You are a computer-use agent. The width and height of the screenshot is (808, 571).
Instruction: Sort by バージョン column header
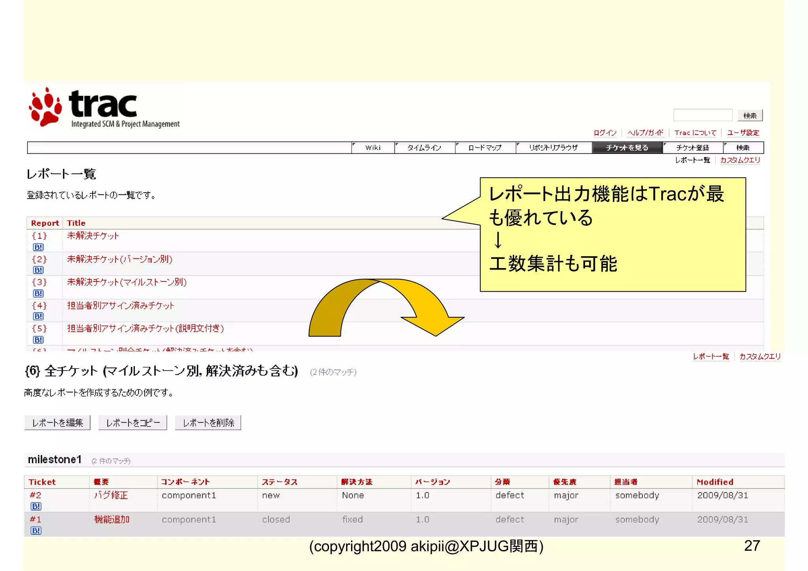pos(432,482)
